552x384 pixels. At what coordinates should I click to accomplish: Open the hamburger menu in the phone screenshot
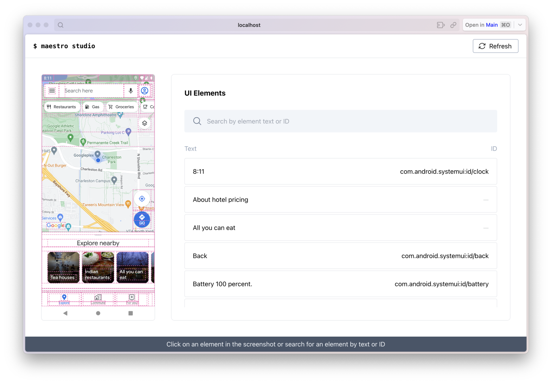click(x=52, y=91)
